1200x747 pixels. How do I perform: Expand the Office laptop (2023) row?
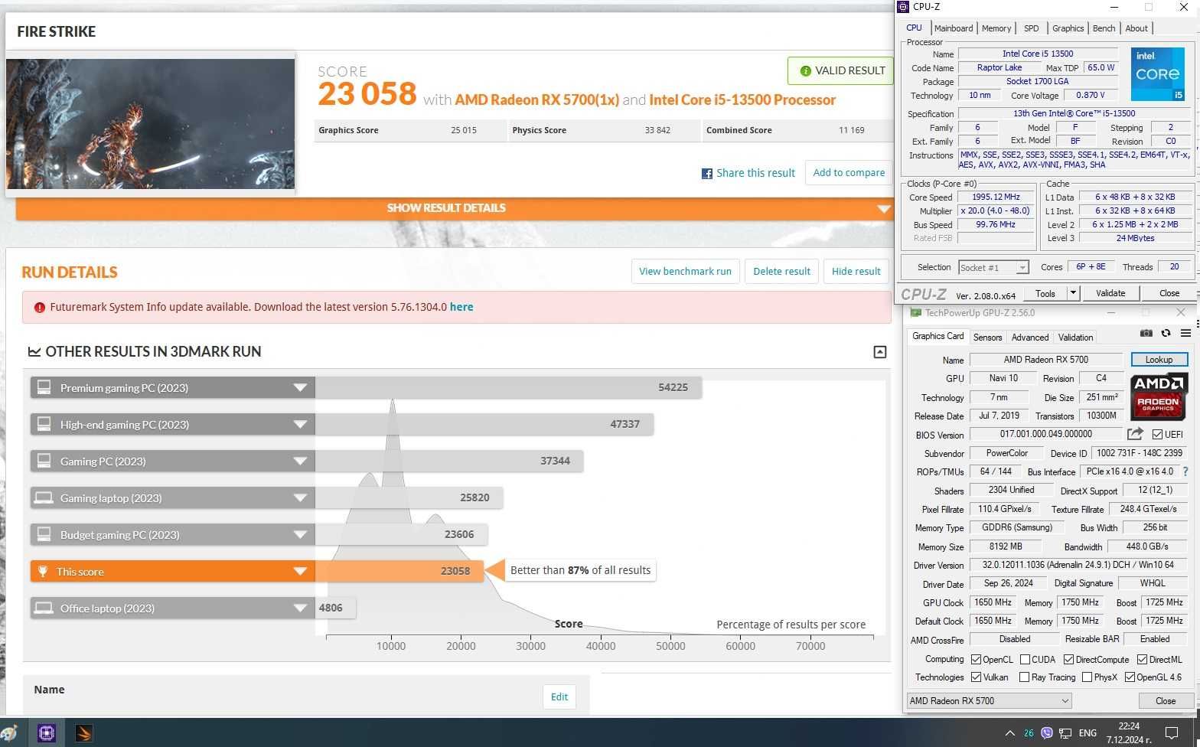300,608
